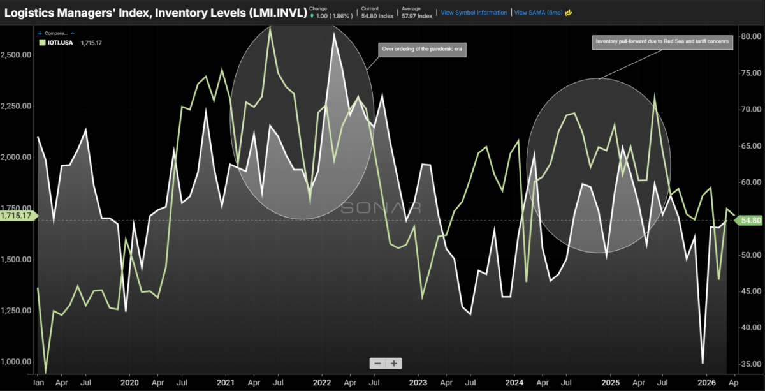Click the 2023 label on time axis
This screenshot has height=391, width=765.
418,383
